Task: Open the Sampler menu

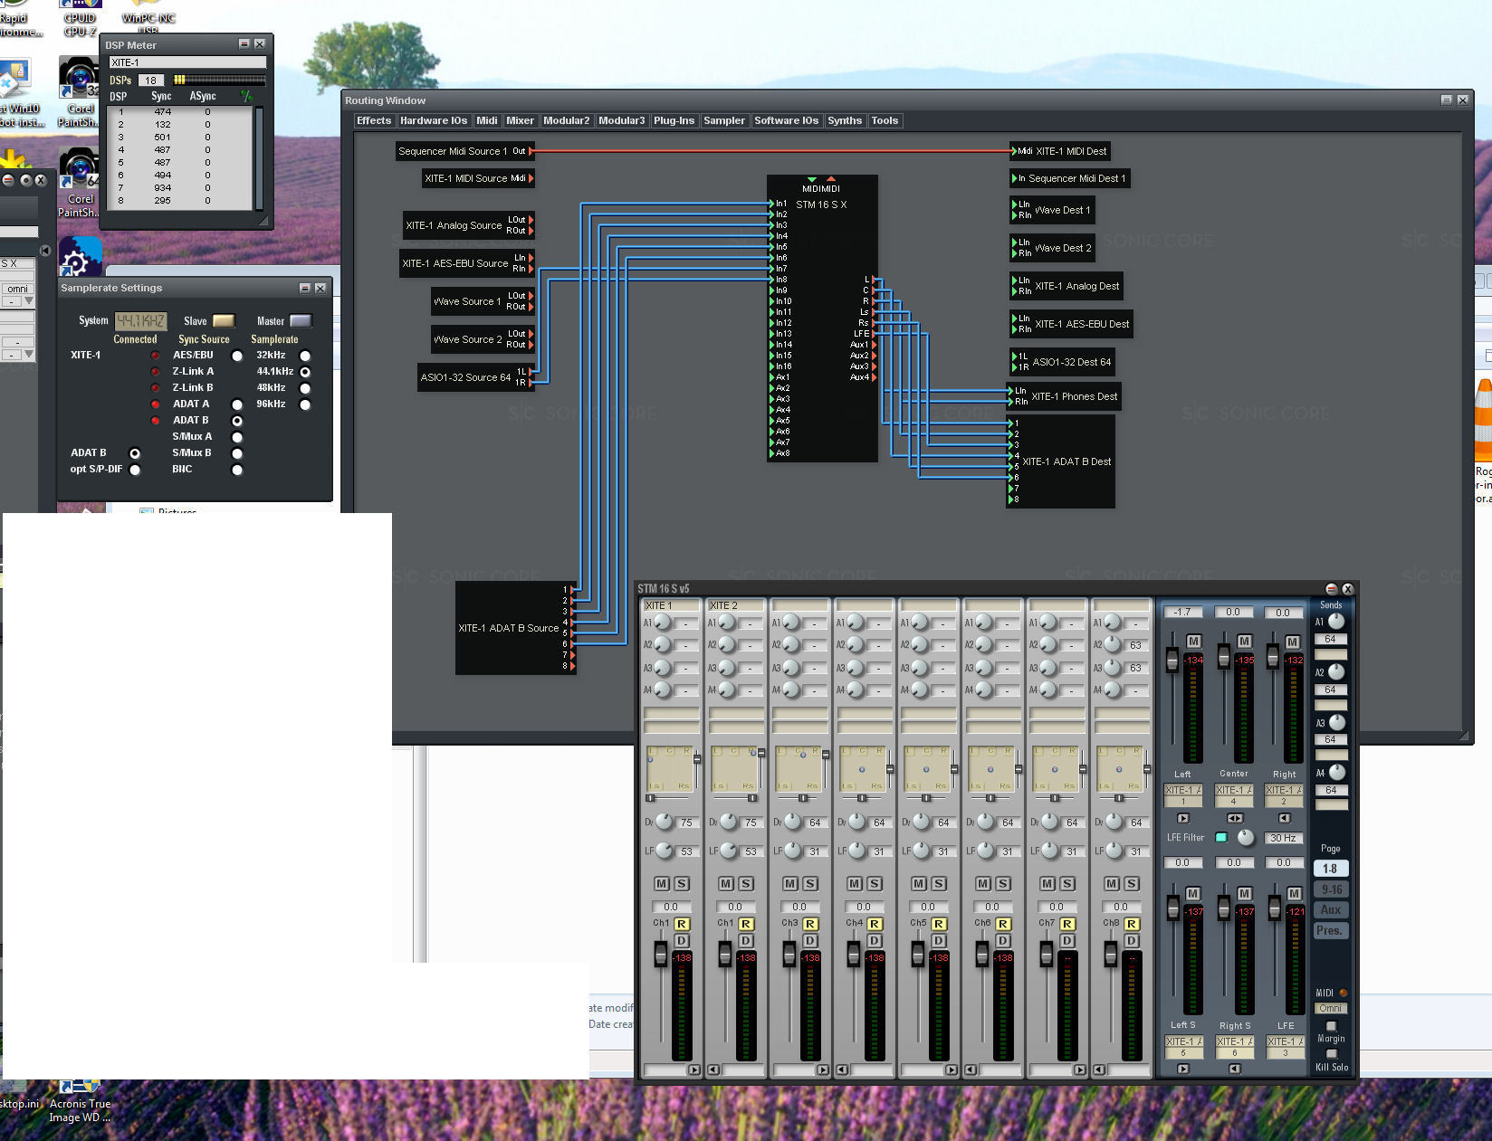Action: pos(724,120)
